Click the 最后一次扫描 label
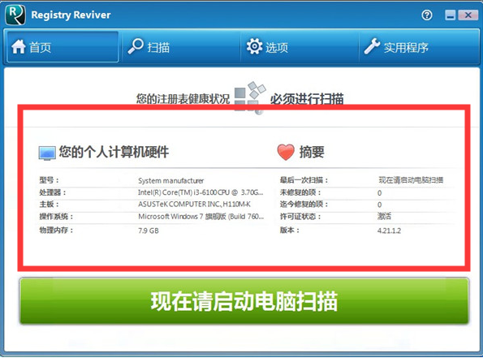 click(304, 180)
